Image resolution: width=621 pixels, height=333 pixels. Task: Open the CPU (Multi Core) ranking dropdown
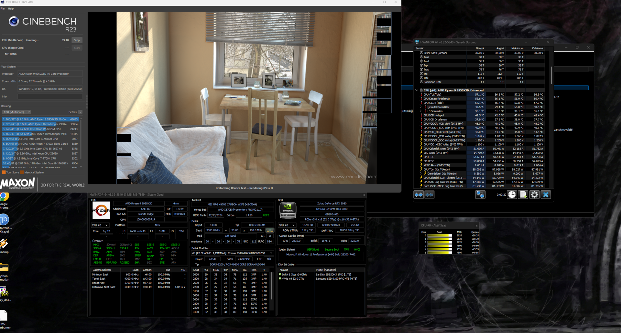16,112
